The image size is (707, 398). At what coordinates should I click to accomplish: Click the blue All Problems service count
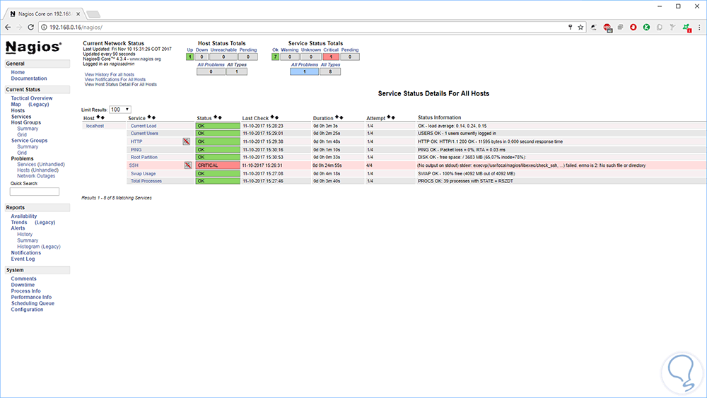304,71
